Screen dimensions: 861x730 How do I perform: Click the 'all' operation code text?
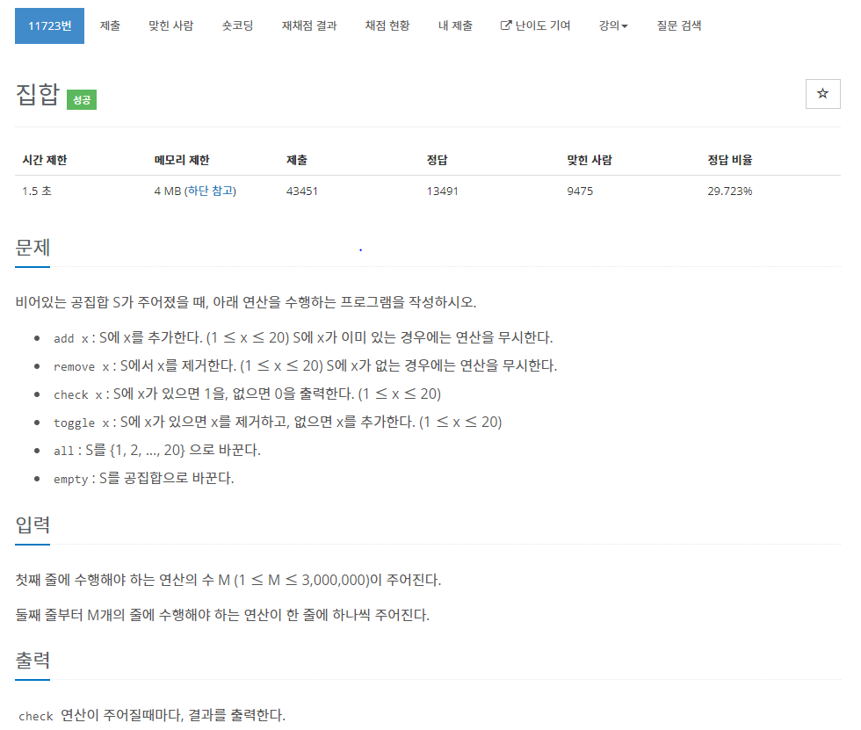coord(63,451)
